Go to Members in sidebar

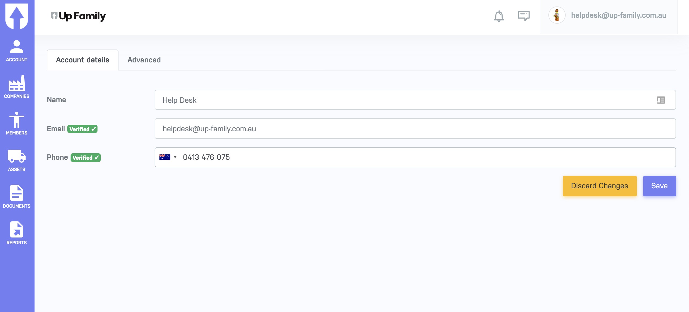click(17, 123)
